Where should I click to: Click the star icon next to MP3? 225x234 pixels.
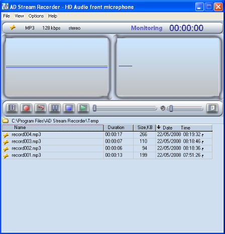tap(13, 27)
